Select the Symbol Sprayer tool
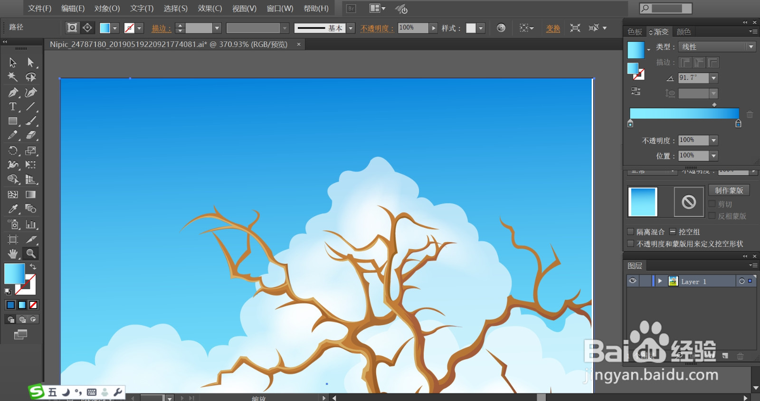The height and width of the screenshot is (401, 760). (13, 224)
